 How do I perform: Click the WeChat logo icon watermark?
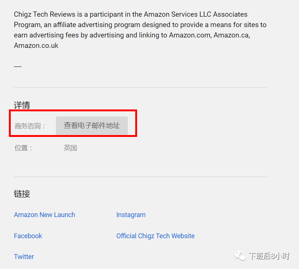click(x=240, y=256)
